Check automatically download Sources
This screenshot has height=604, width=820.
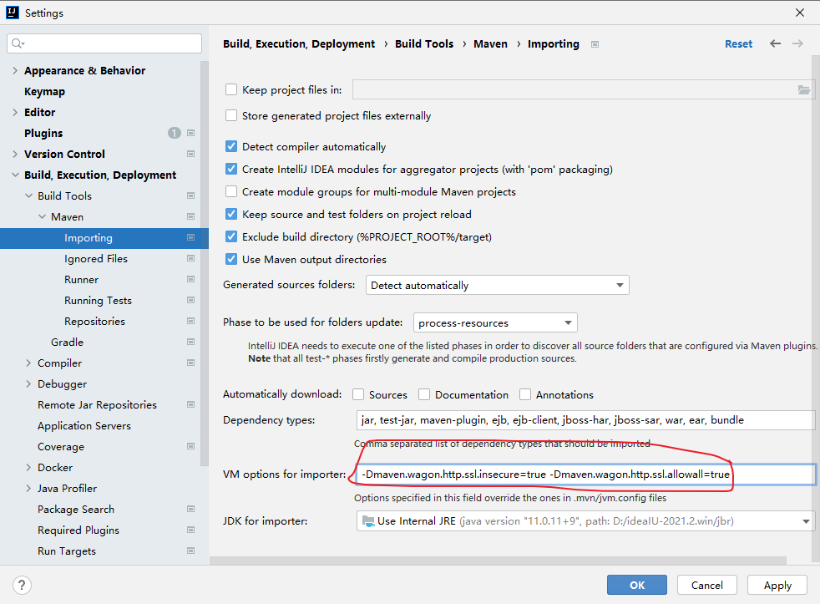pyautogui.click(x=358, y=394)
